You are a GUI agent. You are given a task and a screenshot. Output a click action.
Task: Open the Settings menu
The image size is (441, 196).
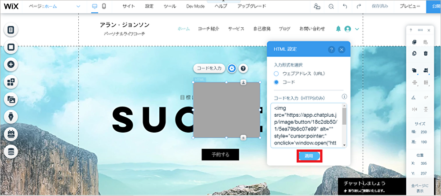click(x=149, y=6)
